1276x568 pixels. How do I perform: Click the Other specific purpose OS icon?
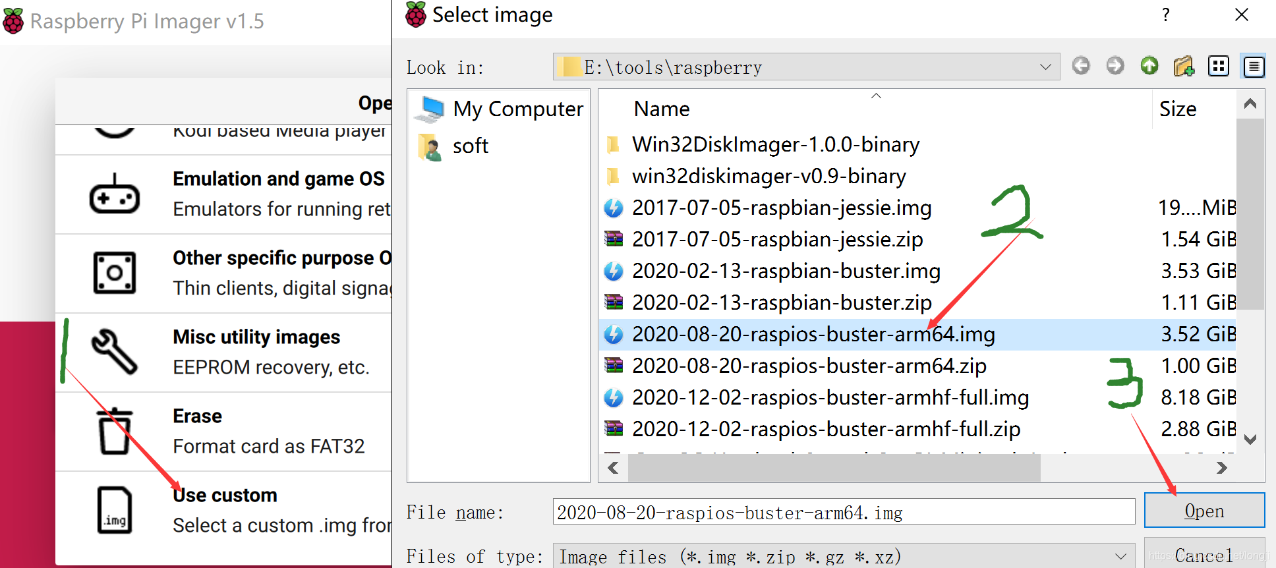[114, 272]
